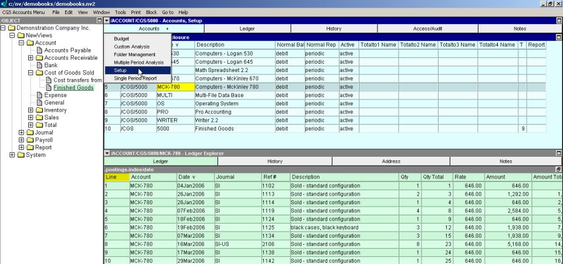Switch to the Access/Audit tab
This screenshot has width=563, height=264.
tap(428, 28)
